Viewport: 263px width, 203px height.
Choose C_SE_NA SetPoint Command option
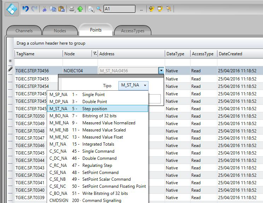click(x=98, y=173)
